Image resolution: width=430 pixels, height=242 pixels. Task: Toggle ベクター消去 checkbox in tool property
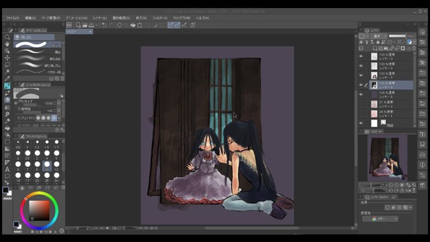(19, 126)
